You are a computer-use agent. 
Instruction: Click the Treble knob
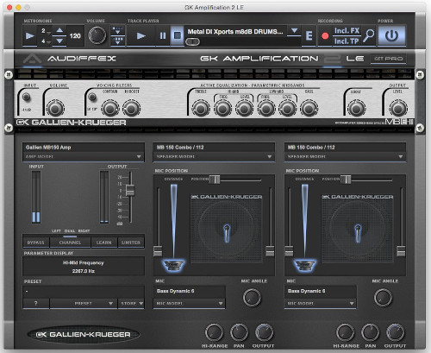(201, 109)
